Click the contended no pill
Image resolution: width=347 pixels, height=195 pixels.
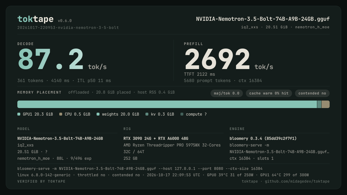point(312,93)
